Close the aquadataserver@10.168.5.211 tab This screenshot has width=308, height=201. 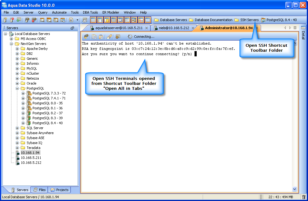point(147,28)
